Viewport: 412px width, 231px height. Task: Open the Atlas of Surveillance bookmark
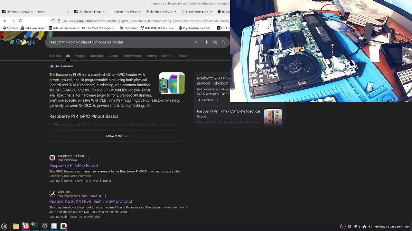click(64, 28)
